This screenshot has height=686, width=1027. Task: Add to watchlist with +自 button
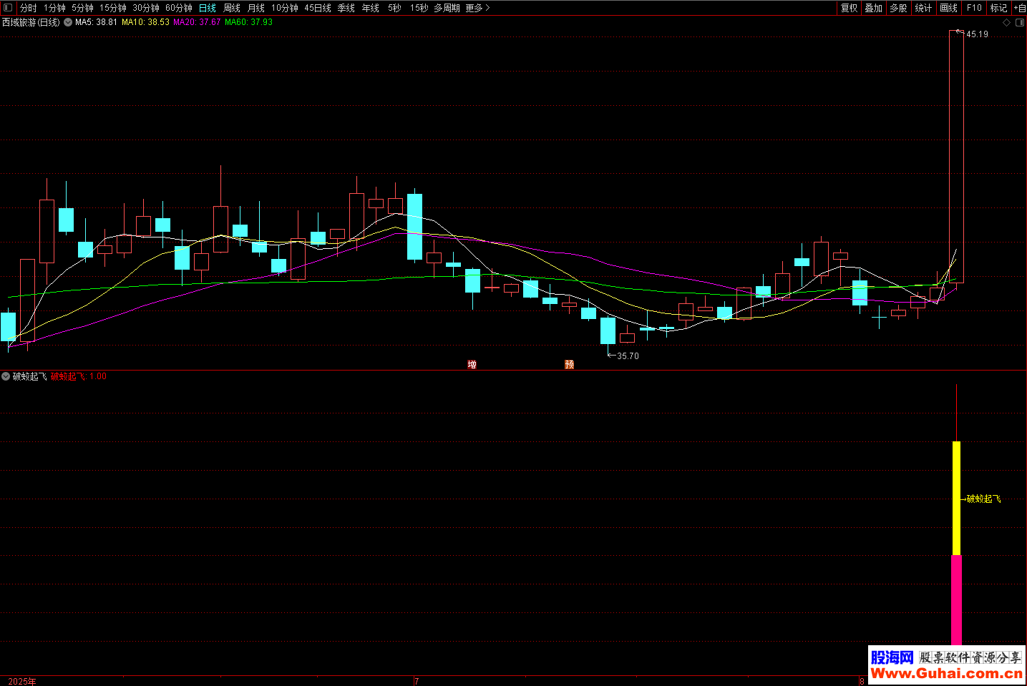click(x=1020, y=8)
